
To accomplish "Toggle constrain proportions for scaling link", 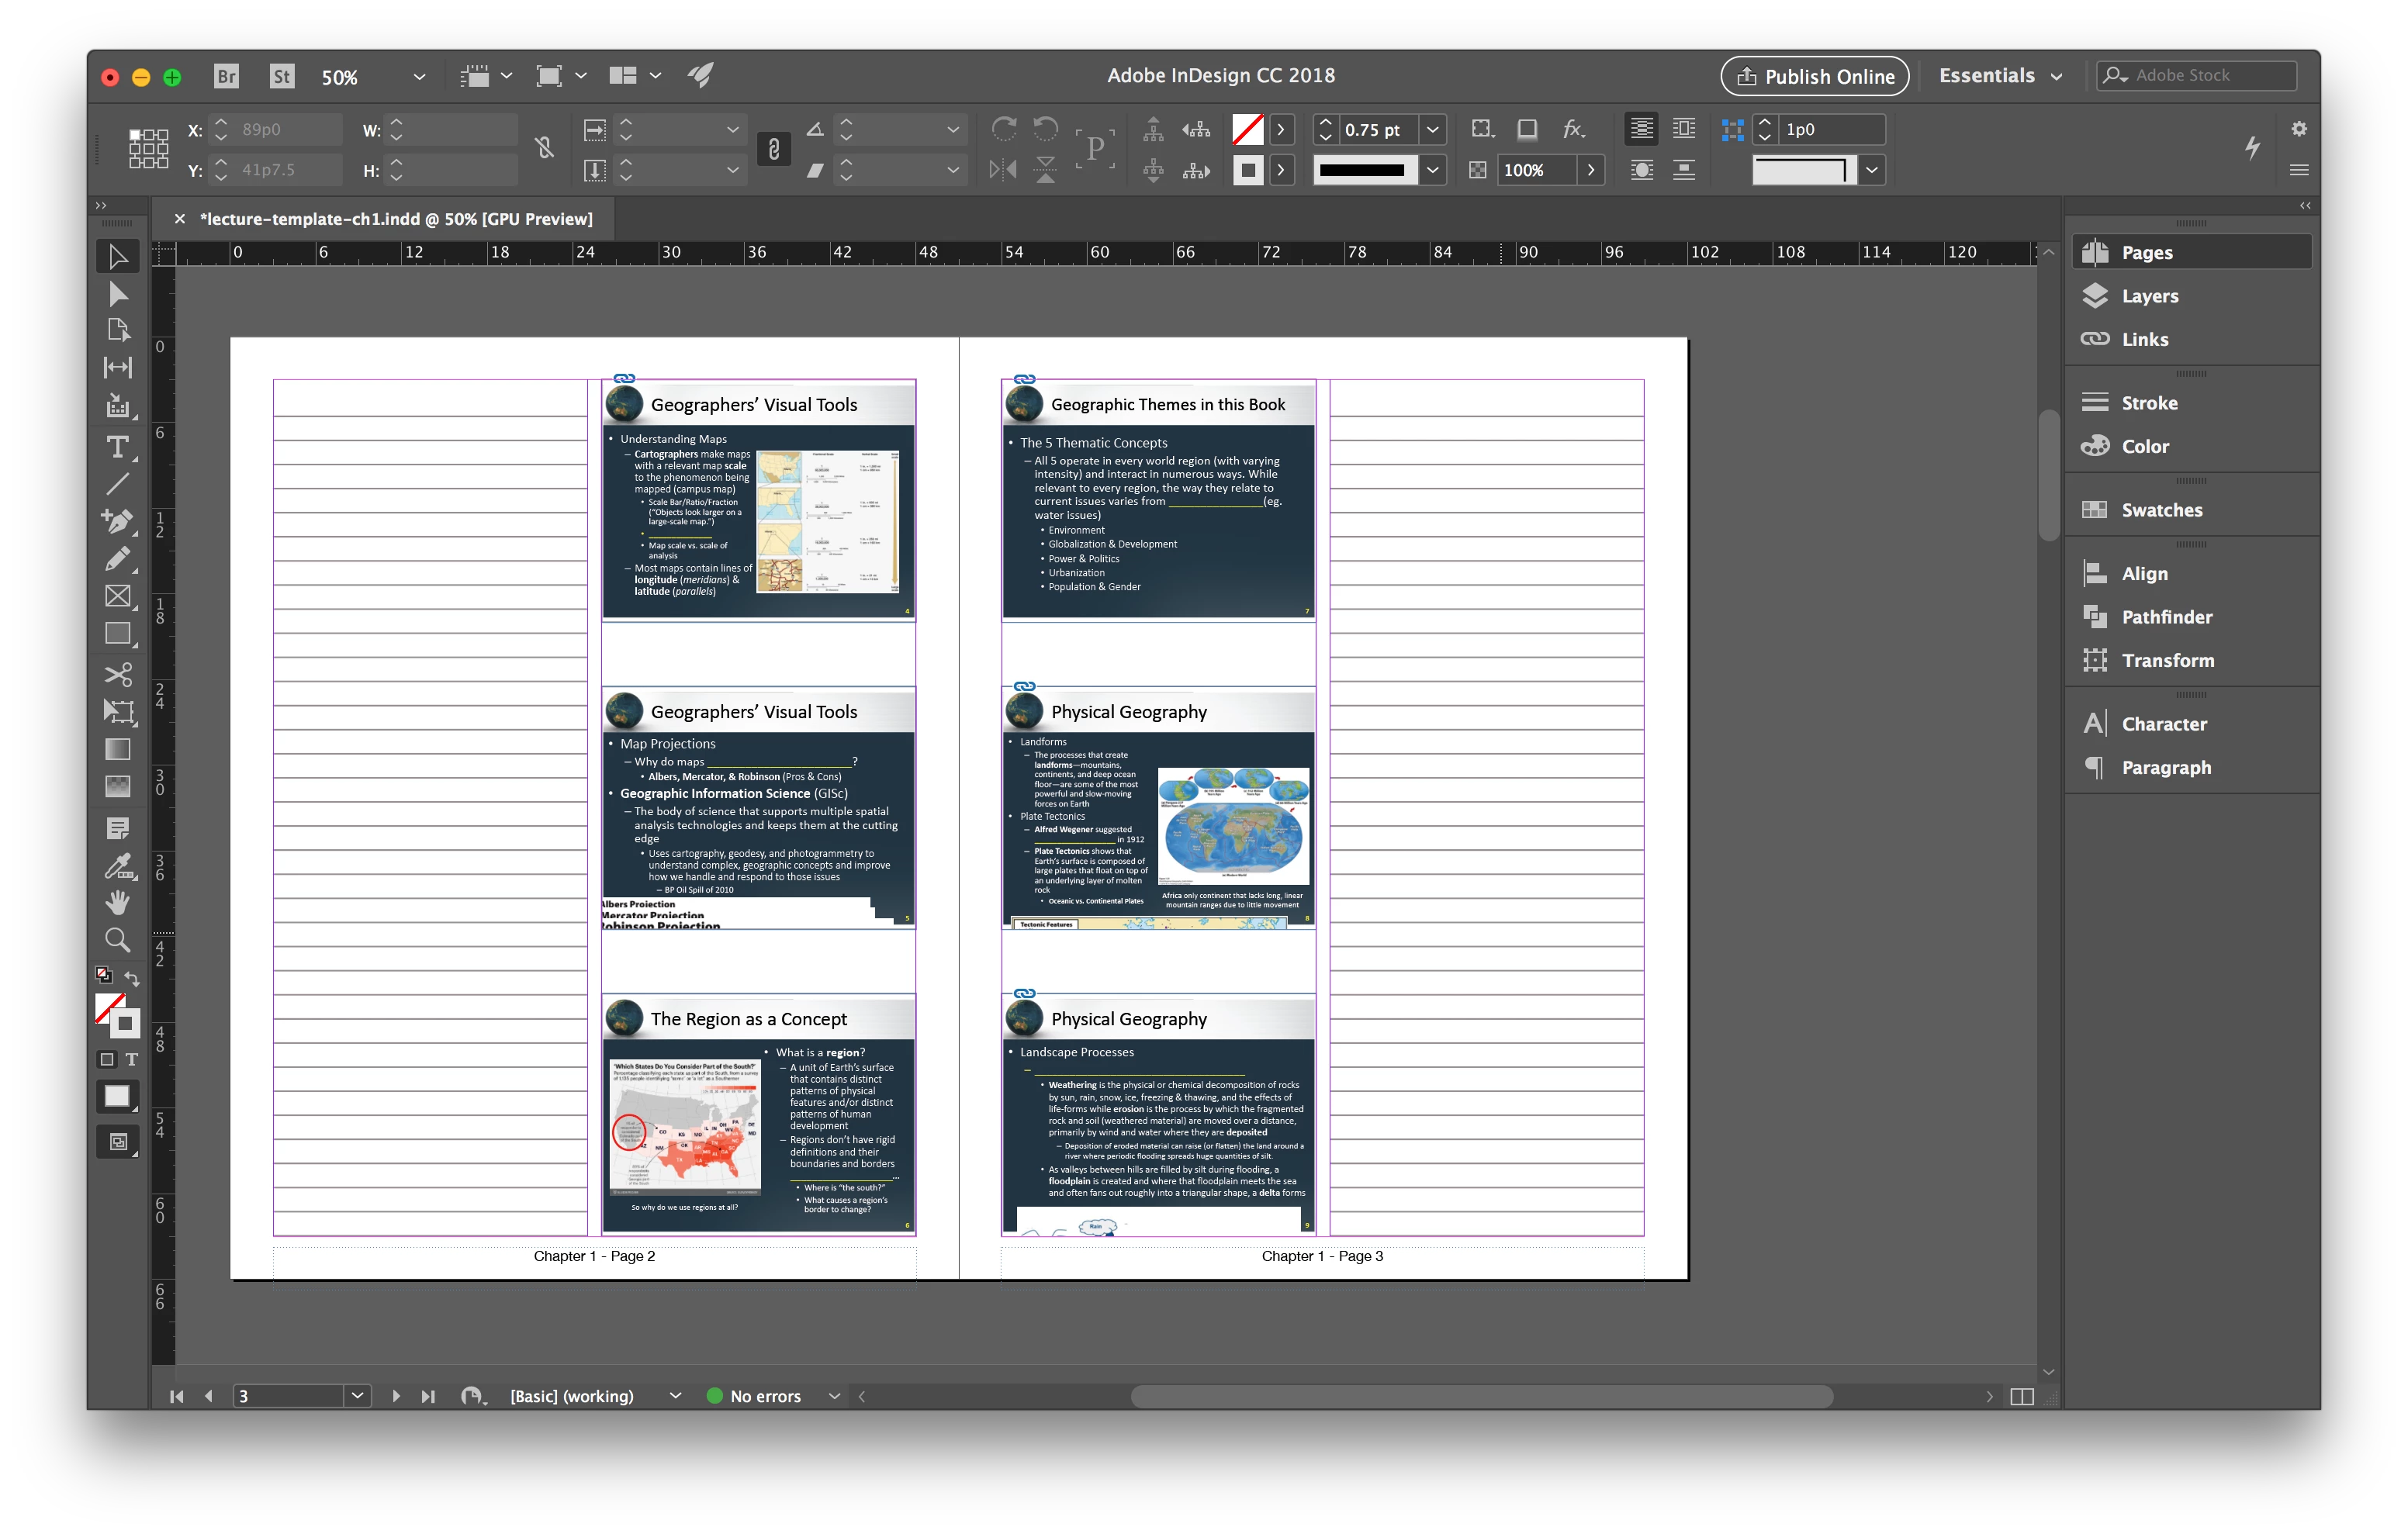I will 773,149.
